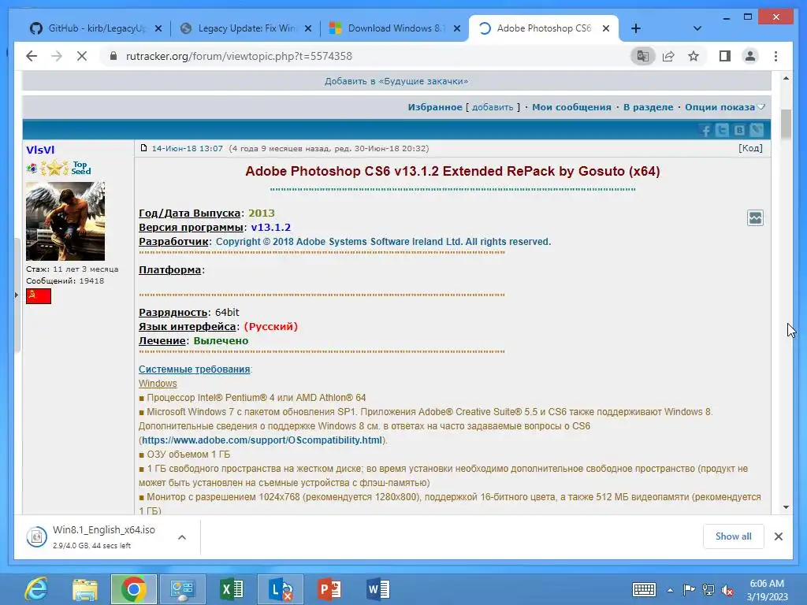
Task: Close the GitHub kirb/LegacyUpdate tab
Action: point(158,28)
